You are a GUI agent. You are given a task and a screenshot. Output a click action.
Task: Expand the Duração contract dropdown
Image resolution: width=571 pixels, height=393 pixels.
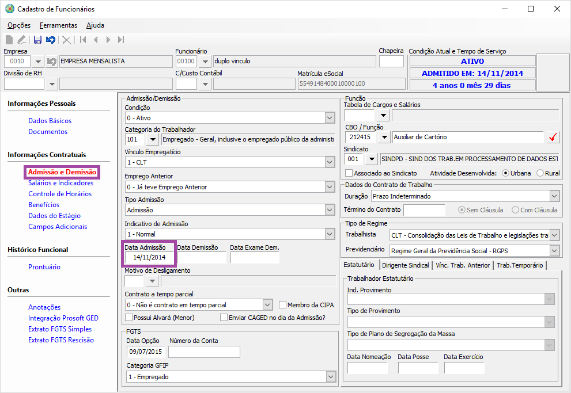click(x=554, y=196)
